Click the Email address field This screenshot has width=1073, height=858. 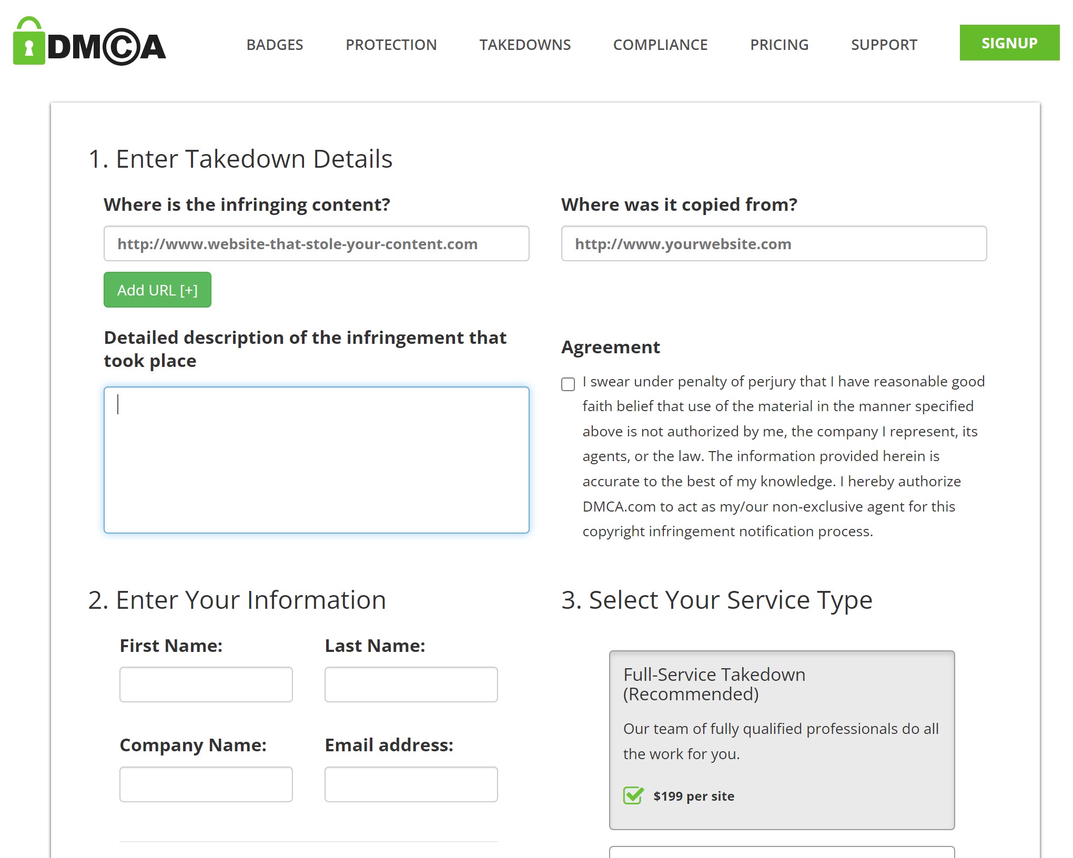pyautogui.click(x=411, y=784)
